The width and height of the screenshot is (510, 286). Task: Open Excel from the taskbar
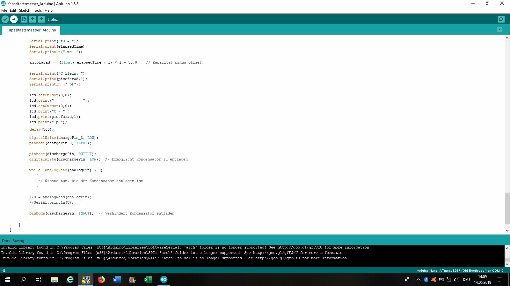[148, 280]
